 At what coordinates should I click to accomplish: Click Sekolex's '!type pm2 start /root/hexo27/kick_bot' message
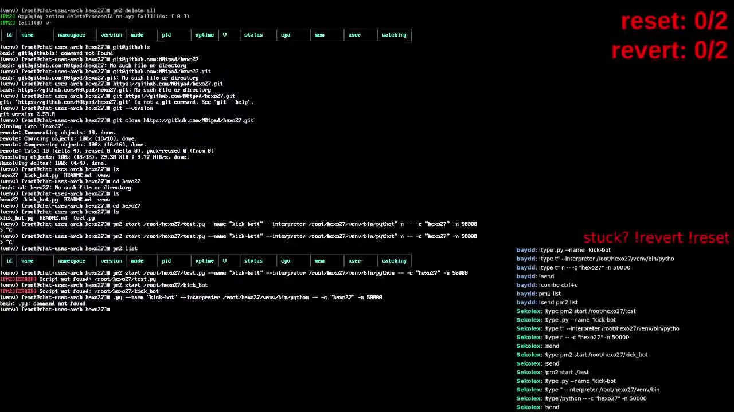[582, 355]
